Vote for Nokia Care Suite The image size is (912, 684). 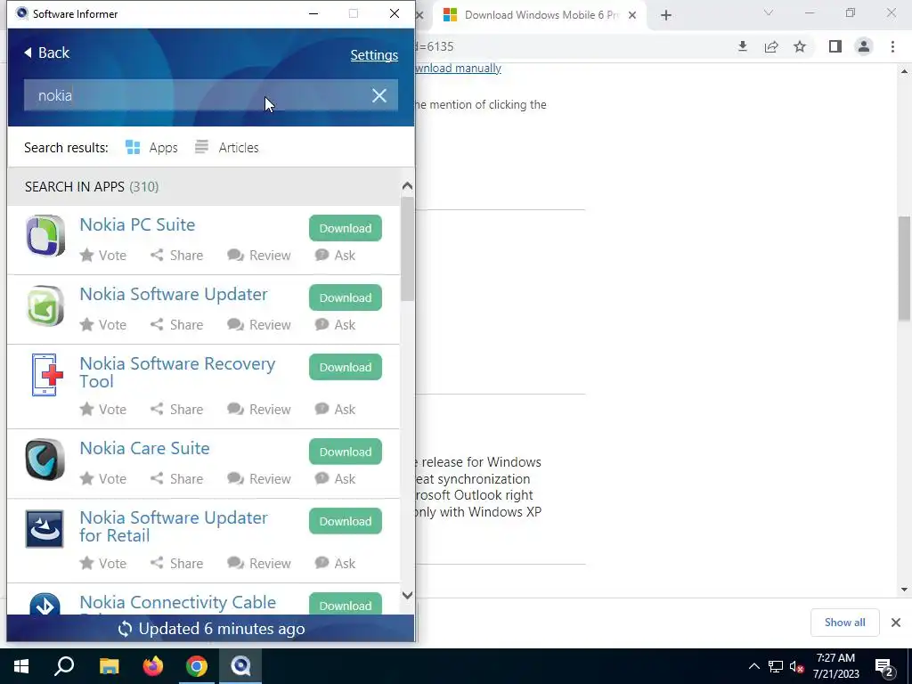pyautogui.click(x=103, y=478)
